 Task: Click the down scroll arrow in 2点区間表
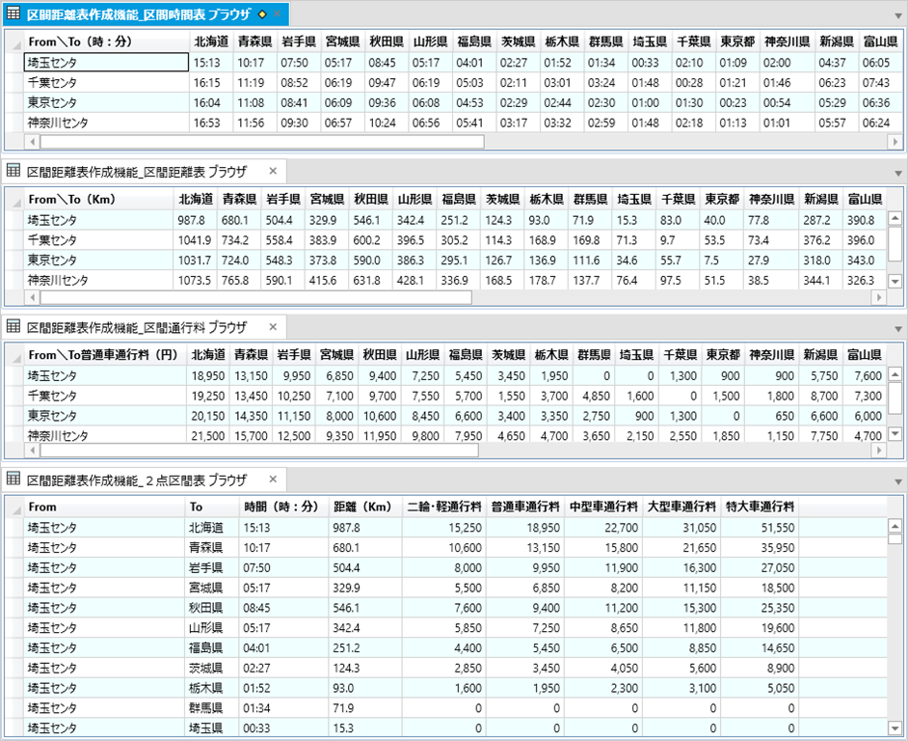point(895,727)
